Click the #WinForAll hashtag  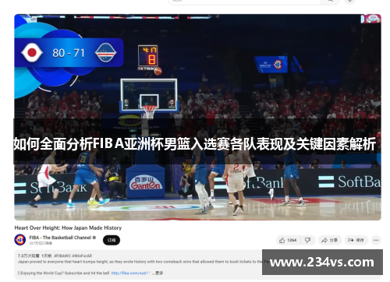coord(82,256)
